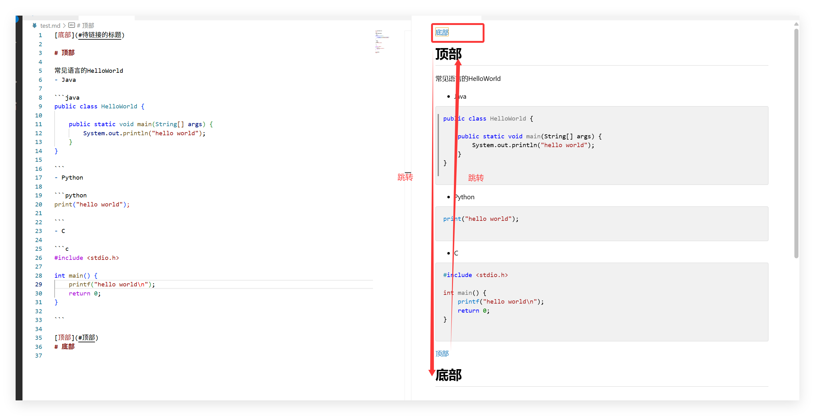Image resolution: width=815 pixels, height=416 pixels.
Task: Click the preview scrollbar up arrow
Action: (x=796, y=24)
